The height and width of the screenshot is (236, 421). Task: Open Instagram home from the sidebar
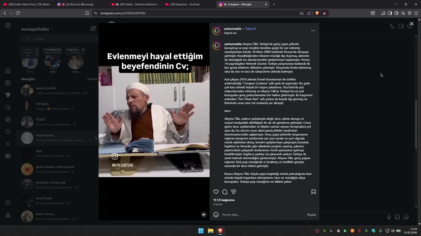click(x=8, y=70)
